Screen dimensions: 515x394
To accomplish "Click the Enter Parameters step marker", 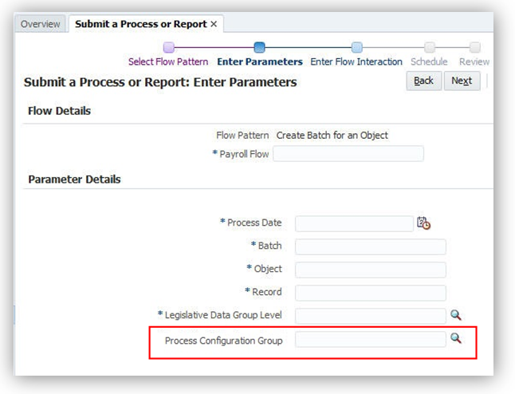I will coord(259,47).
